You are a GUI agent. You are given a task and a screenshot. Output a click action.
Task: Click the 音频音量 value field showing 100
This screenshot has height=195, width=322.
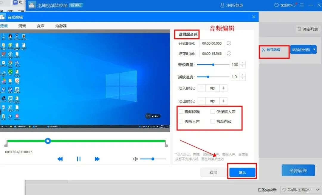[235, 65]
